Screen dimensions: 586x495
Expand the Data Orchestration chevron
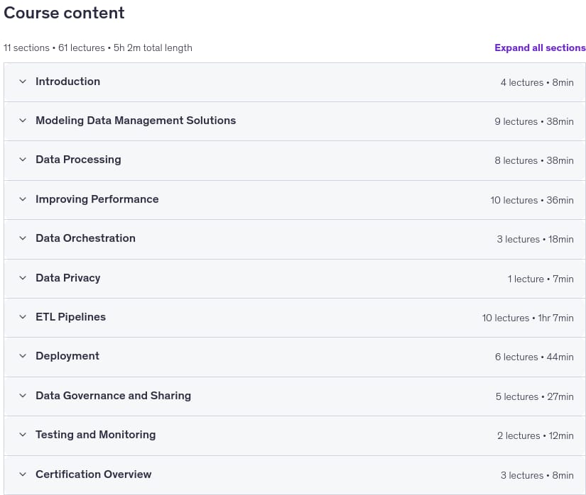23,238
